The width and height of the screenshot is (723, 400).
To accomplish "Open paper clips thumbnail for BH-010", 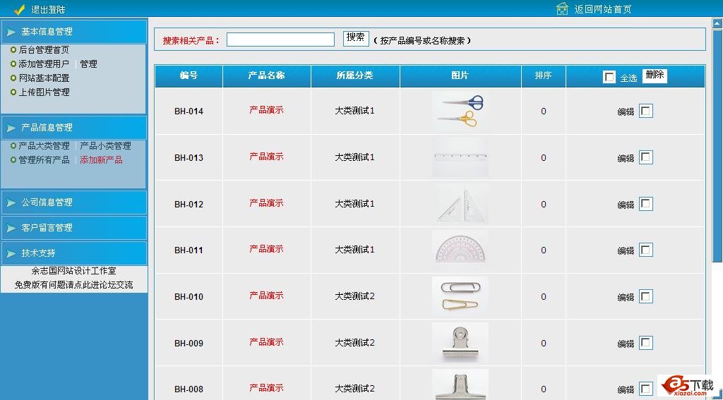I will [460, 296].
